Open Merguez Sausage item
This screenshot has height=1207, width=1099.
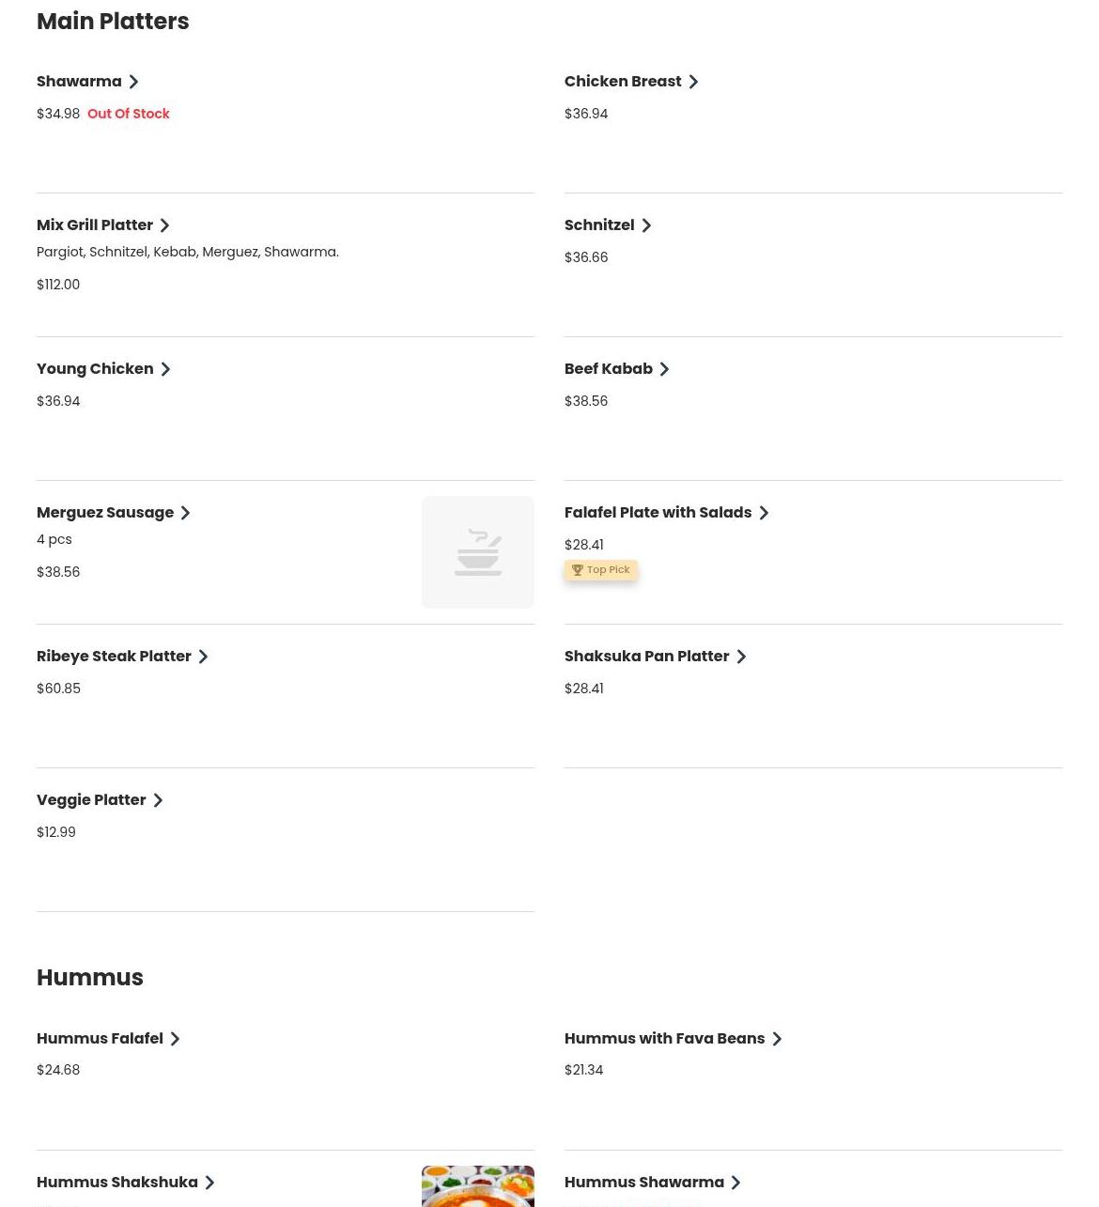pyautogui.click(x=105, y=513)
